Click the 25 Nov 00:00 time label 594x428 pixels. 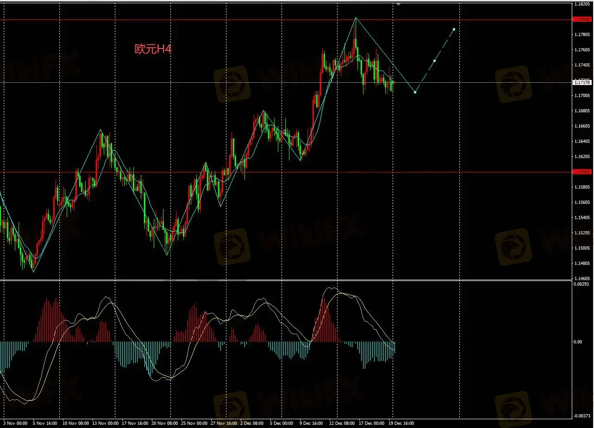click(x=195, y=423)
